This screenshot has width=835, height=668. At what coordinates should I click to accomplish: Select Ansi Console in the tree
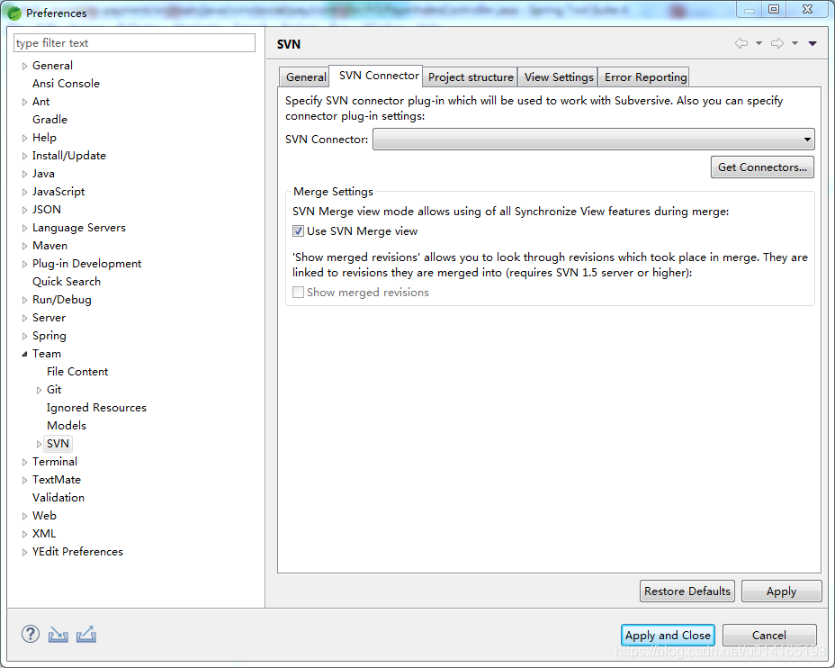click(x=66, y=84)
